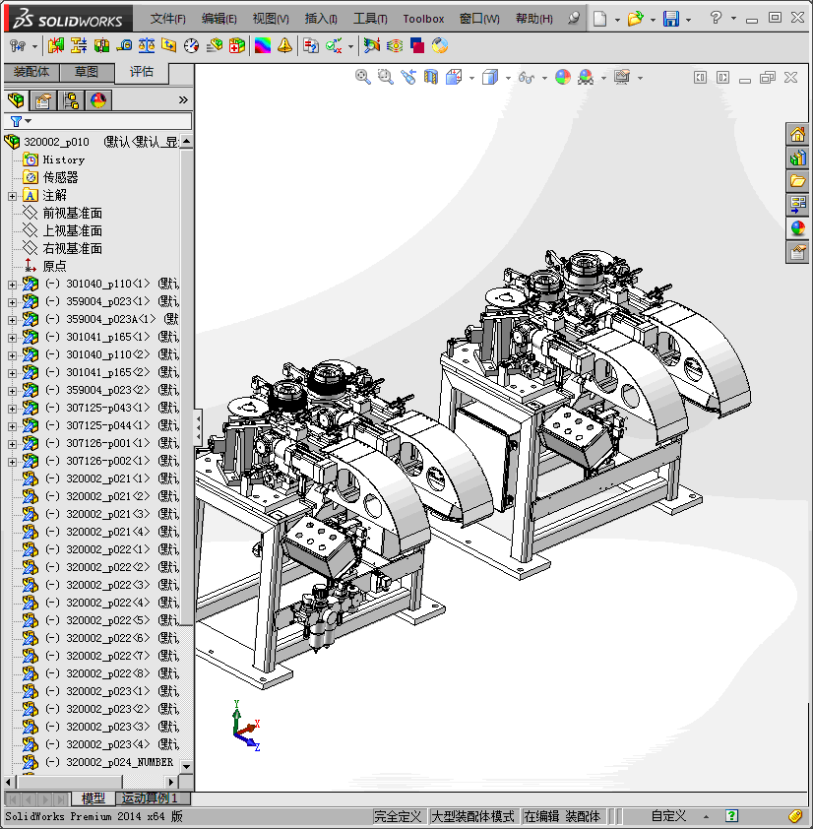Click the Save disk icon
The height and width of the screenshot is (829, 813).
pos(671,19)
